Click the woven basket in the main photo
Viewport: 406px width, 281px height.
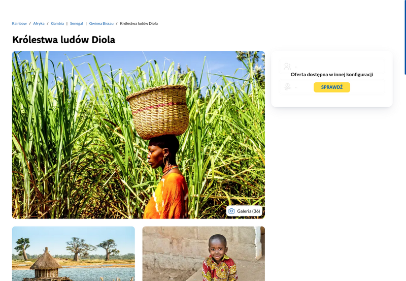click(158, 111)
